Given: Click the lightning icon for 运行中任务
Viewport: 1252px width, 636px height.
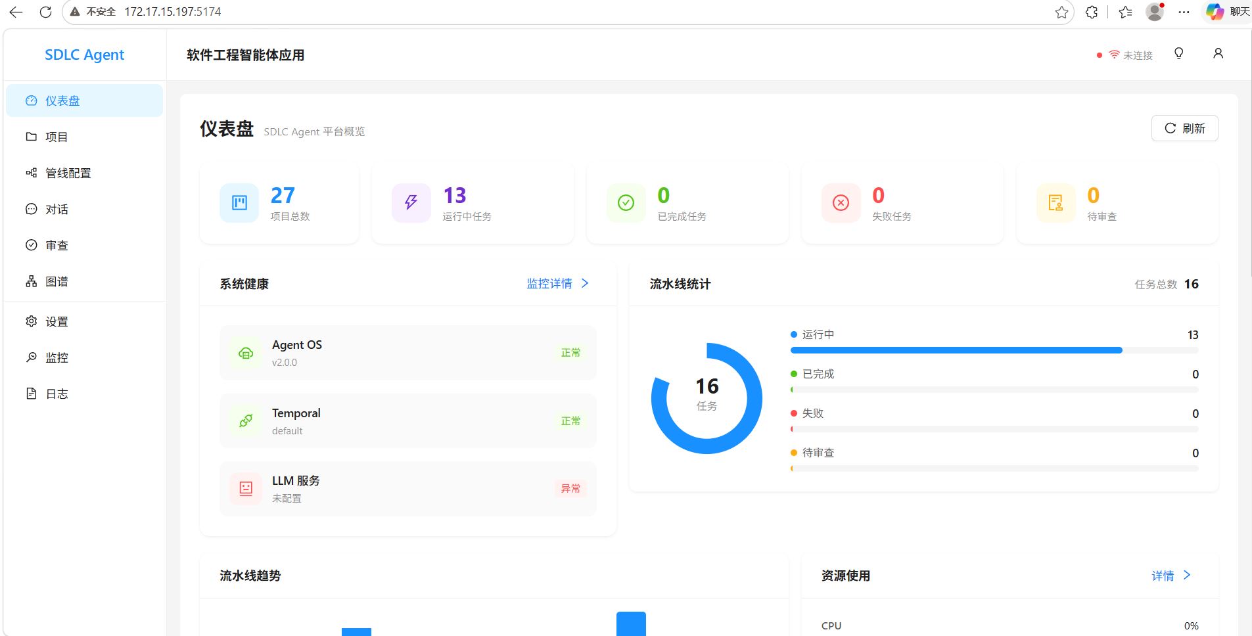Looking at the screenshot, I should pyautogui.click(x=411, y=203).
